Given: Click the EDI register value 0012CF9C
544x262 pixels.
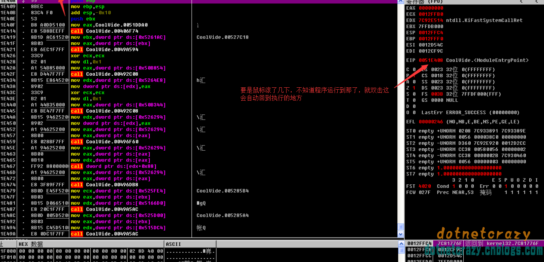Looking at the screenshot, I should (x=431, y=51).
